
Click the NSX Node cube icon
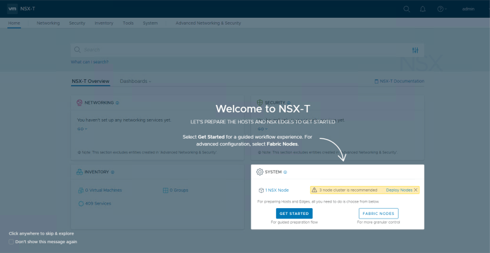(x=261, y=190)
